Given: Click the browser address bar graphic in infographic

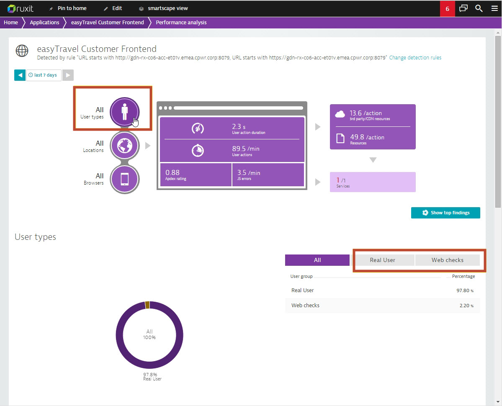Looking at the screenshot, I should point(238,108).
